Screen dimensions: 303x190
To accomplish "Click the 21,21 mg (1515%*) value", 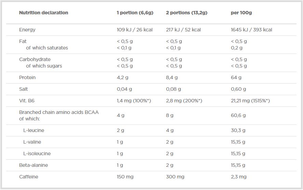I will click(250, 101).
